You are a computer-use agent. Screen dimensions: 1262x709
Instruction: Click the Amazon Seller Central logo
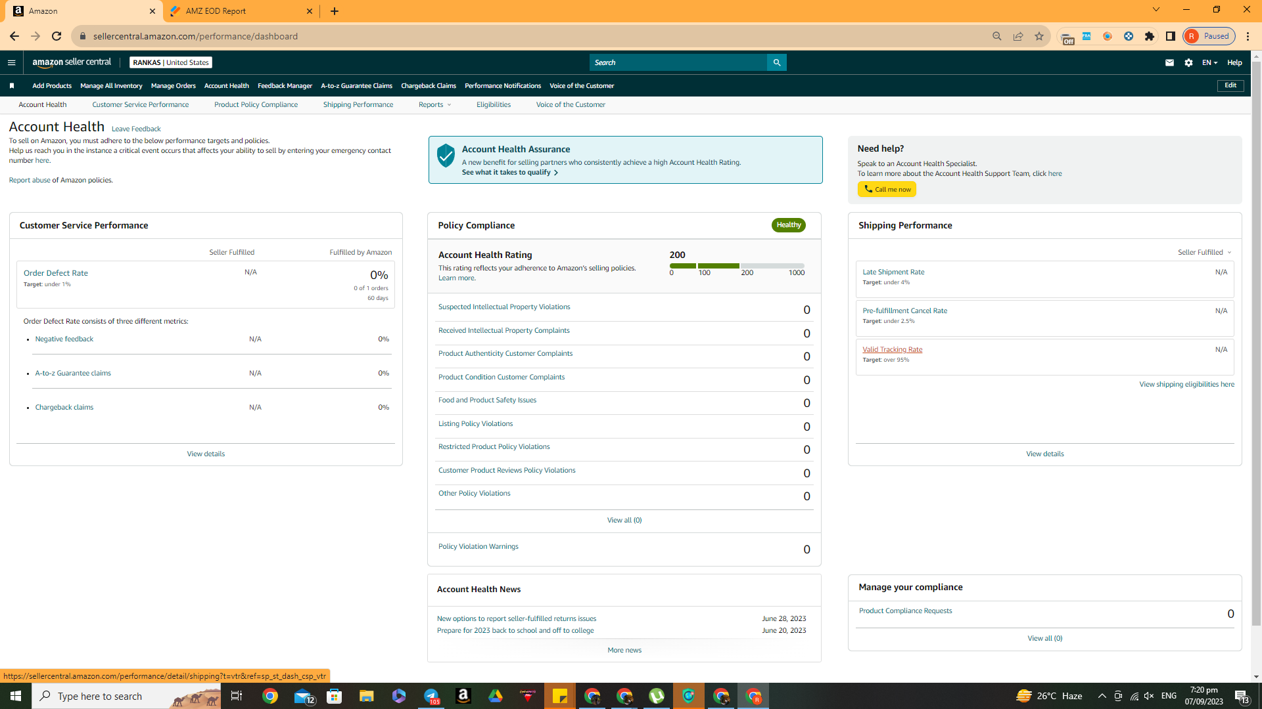(x=72, y=62)
